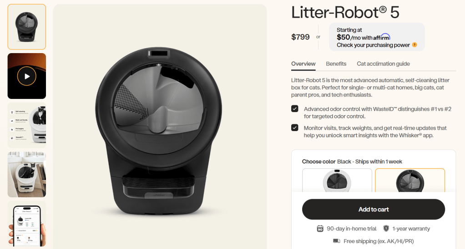Choose the black color option
The width and height of the screenshot is (465, 249).
pos(410,181)
